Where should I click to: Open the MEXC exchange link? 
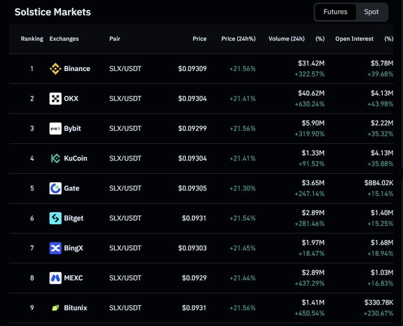point(73,278)
